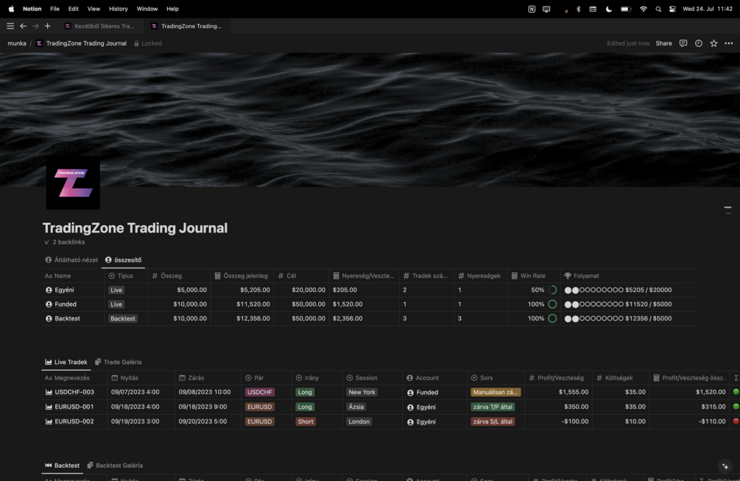Click the munka breadcrumb
Viewport: 740px width, 481px height.
(17, 43)
